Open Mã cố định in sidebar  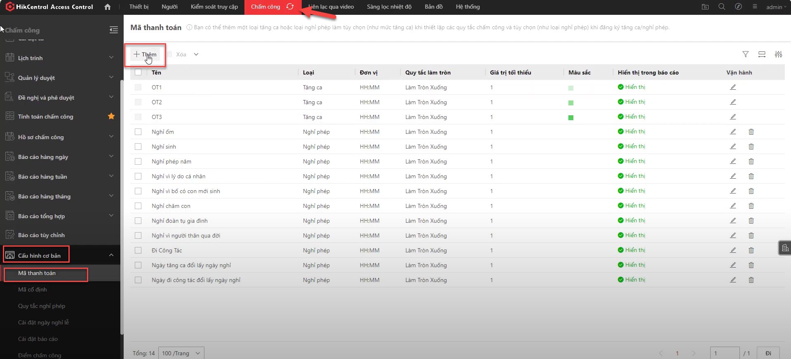pos(33,289)
